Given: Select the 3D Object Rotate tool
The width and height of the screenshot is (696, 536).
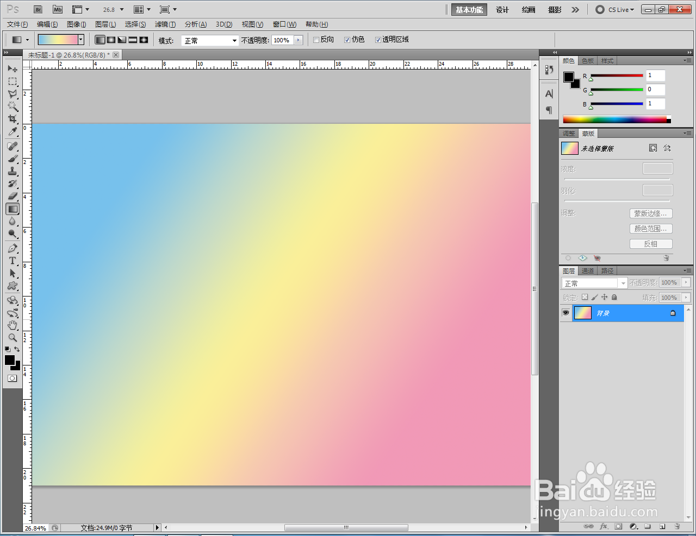Looking at the screenshot, I should (x=13, y=301).
